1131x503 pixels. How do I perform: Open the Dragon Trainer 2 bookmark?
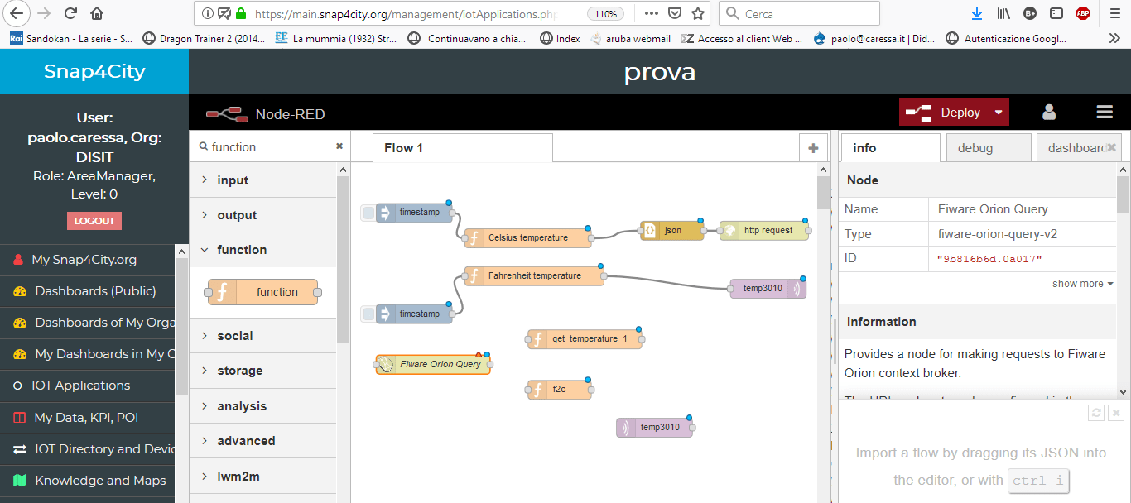202,38
